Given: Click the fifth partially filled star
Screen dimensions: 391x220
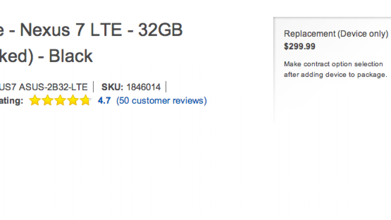Looking at the screenshot, I should coord(85,101).
